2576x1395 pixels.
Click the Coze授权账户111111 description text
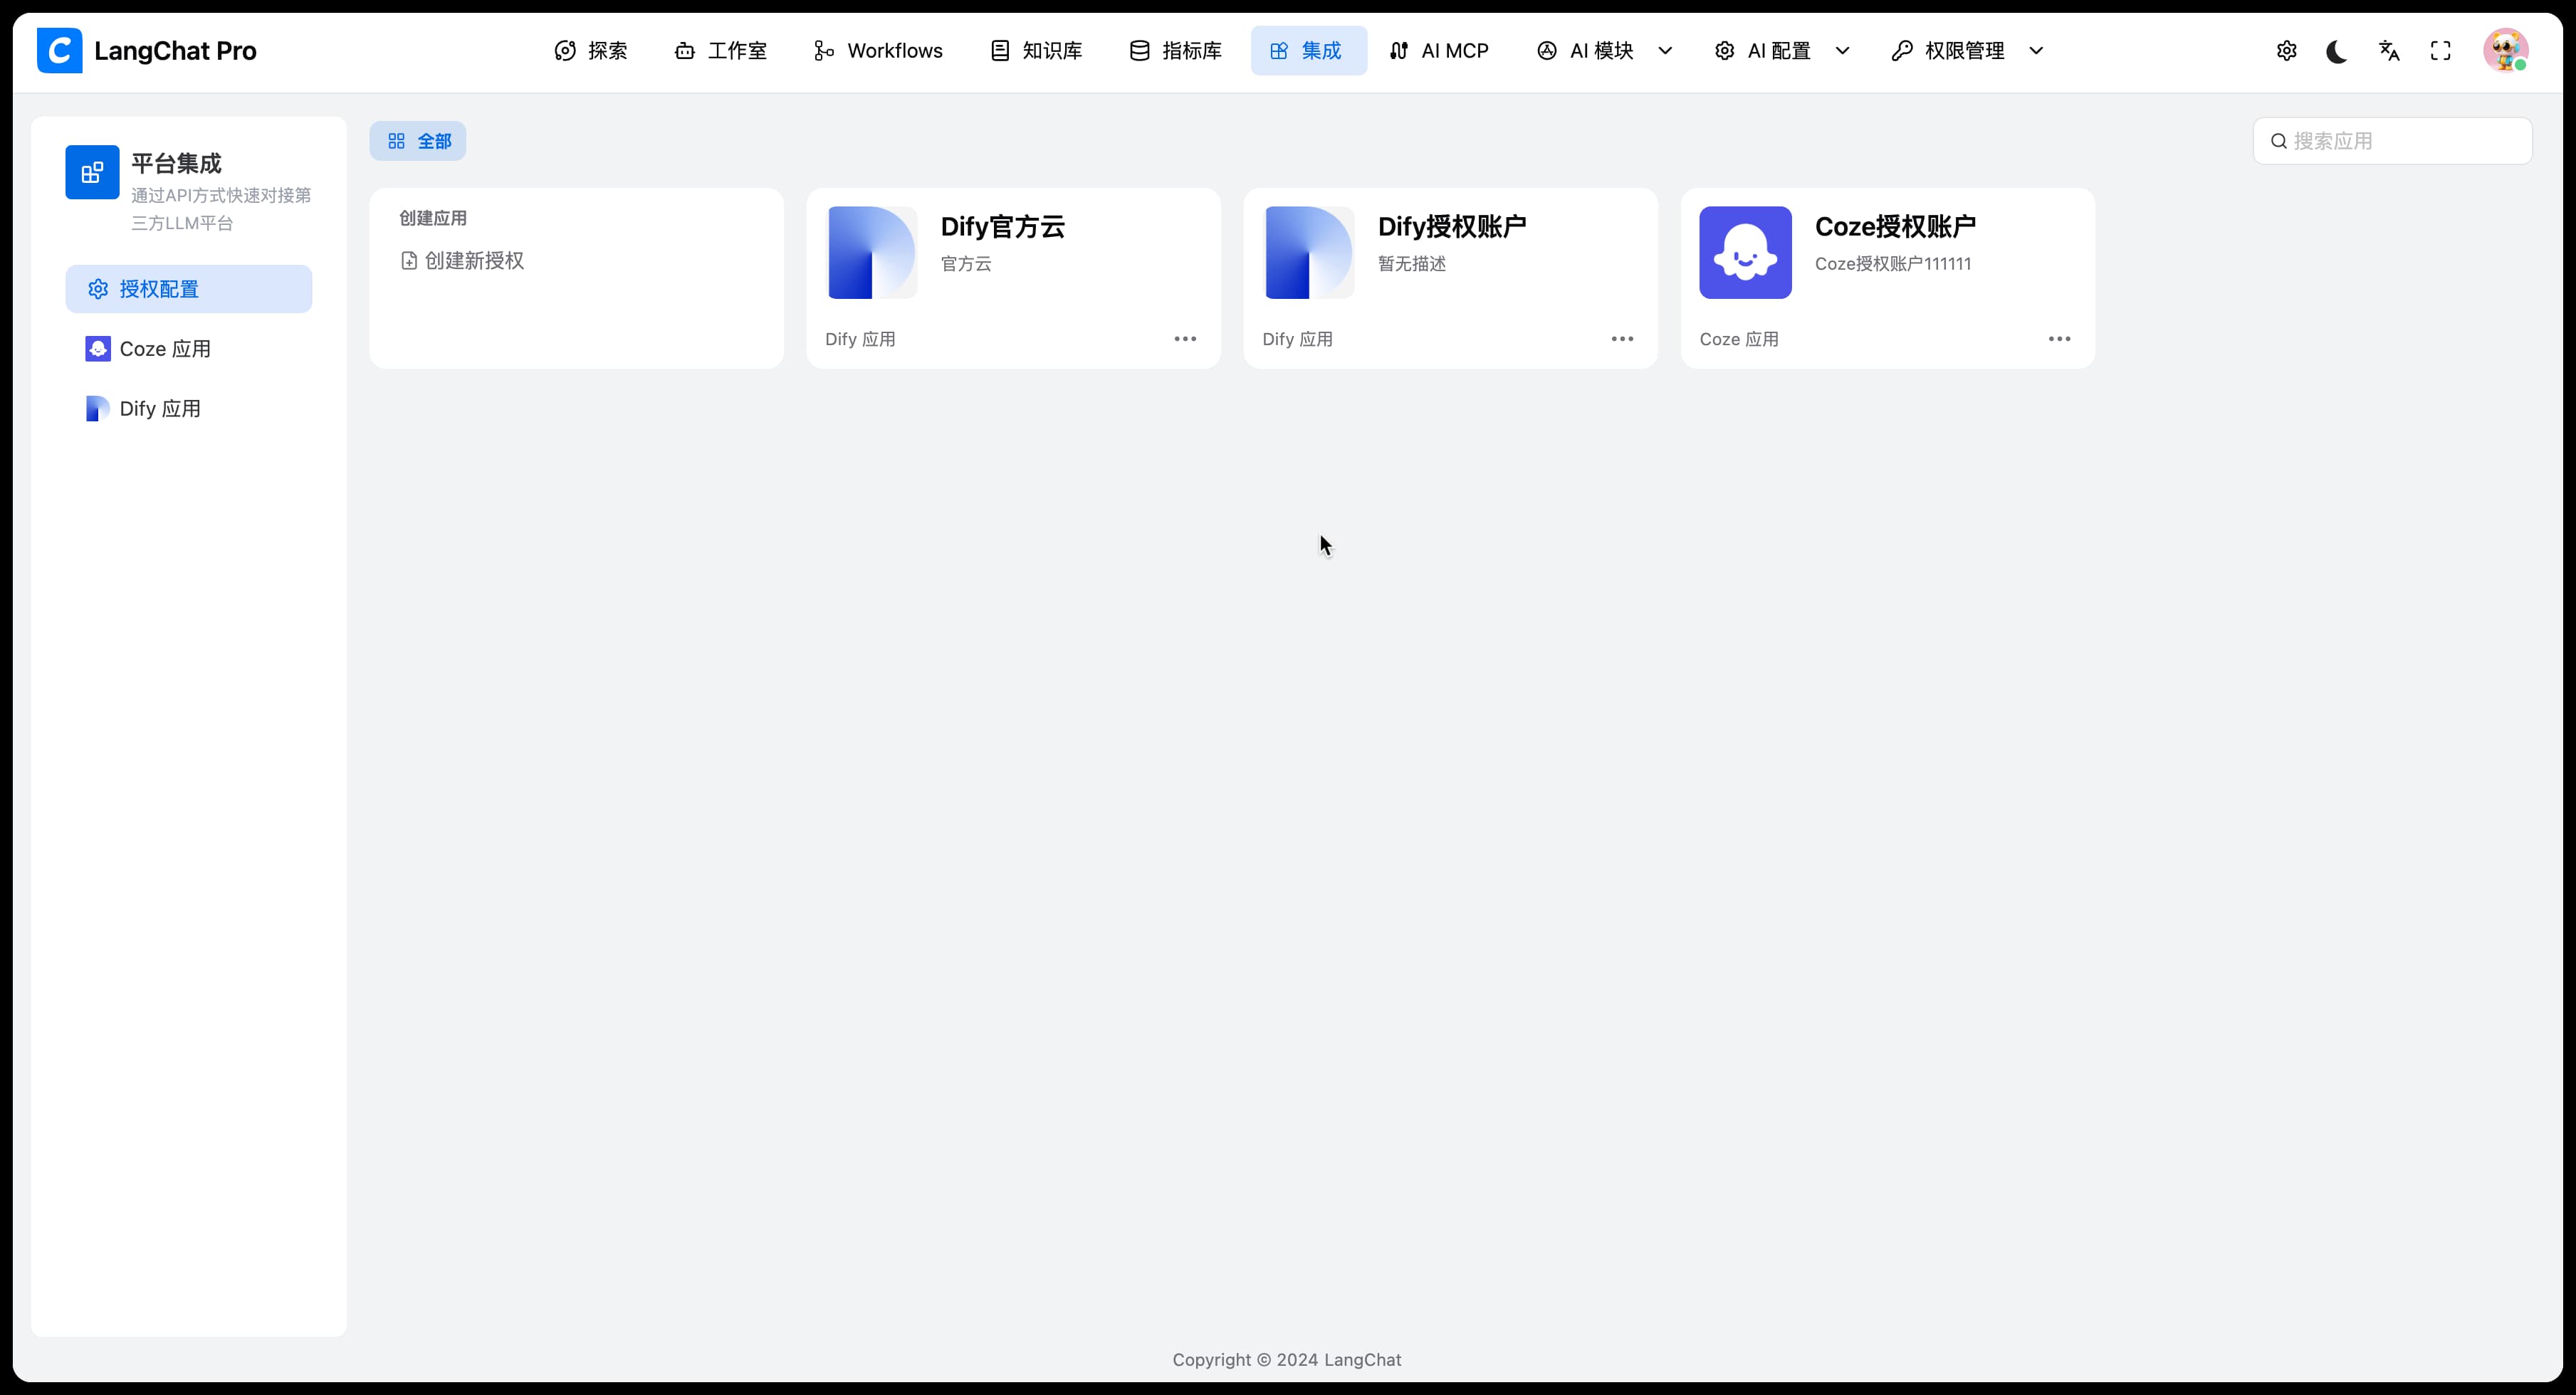point(1893,264)
